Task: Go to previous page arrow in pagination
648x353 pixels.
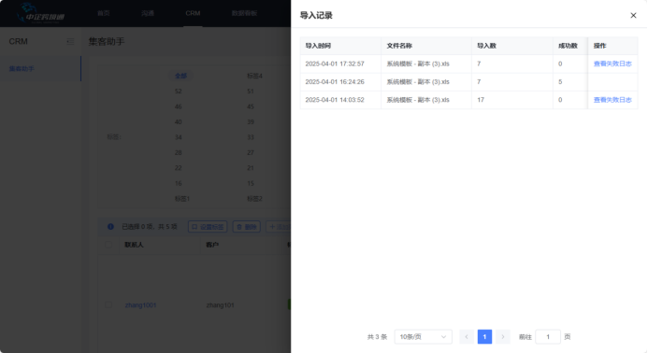Action: tap(467, 337)
